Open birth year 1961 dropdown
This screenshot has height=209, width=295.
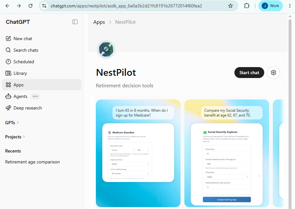pyautogui.click(x=143, y=150)
